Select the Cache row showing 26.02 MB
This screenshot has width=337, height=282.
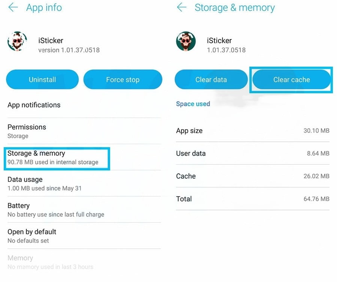click(252, 176)
